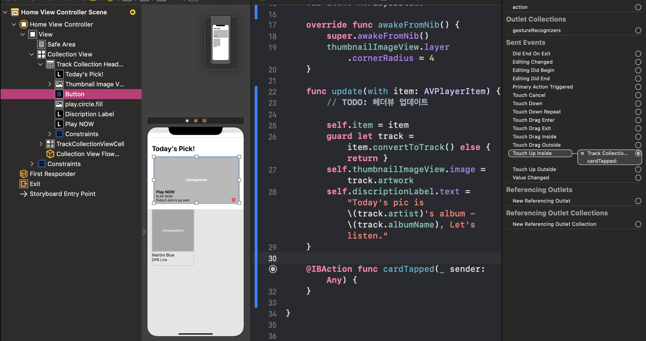646x341 pixels.
Task: Collapse the Collection View tree node
Action: click(x=32, y=54)
